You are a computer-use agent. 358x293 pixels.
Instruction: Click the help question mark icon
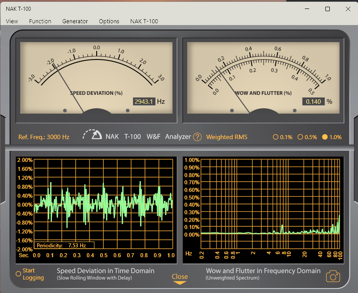point(197,137)
